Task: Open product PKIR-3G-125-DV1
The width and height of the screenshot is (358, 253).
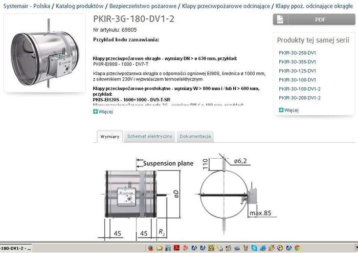Action: (297, 71)
